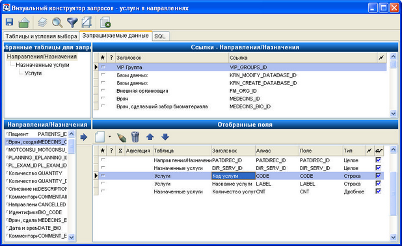Click Заголовок column header in links grid
The image size is (402, 246).
pos(172,58)
